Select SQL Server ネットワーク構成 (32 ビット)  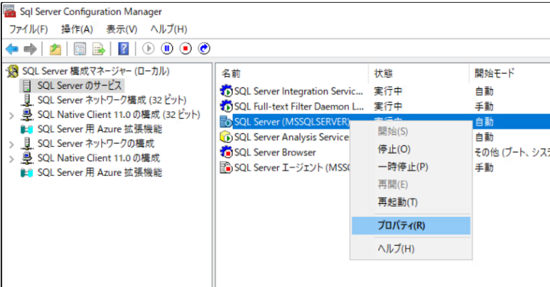[x=112, y=100]
